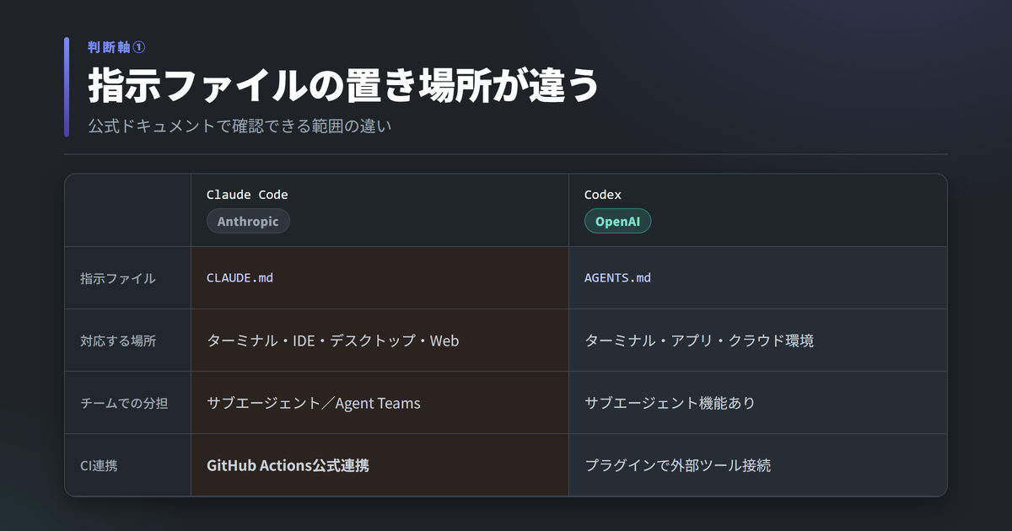
Task: Click subtitle '公式ドキュメントで確認できる範囲の違い'
Action: 240,126
